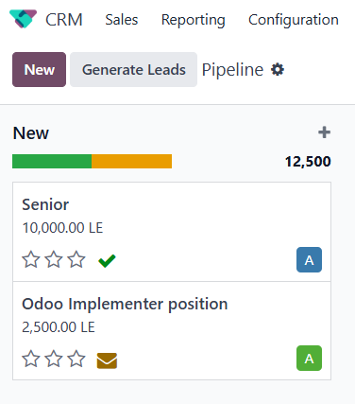Click the CRM menu title
This screenshot has height=404, width=355.
pyautogui.click(x=64, y=20)
